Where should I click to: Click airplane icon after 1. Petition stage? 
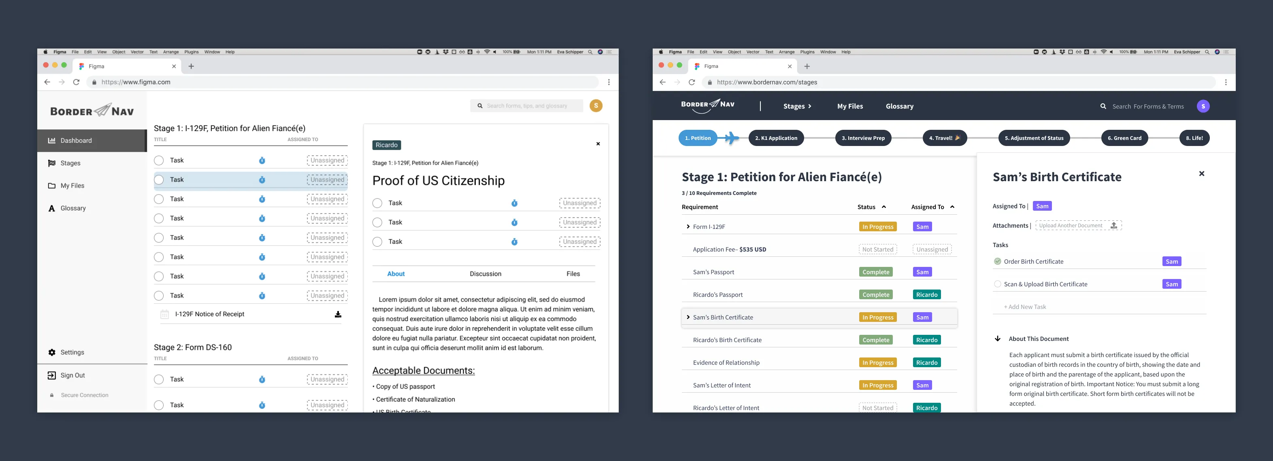click(x=731, y=138)
